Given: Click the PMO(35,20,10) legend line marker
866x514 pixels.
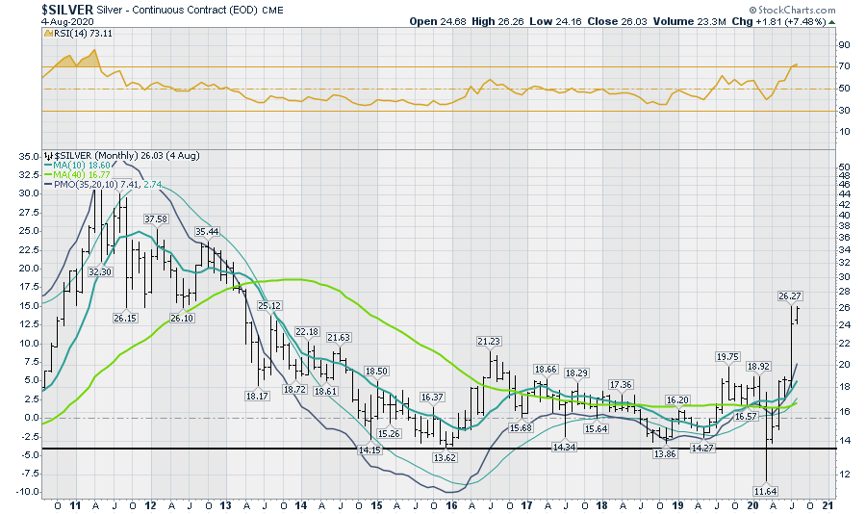Looking at the screenshot, I should (49, 186).
